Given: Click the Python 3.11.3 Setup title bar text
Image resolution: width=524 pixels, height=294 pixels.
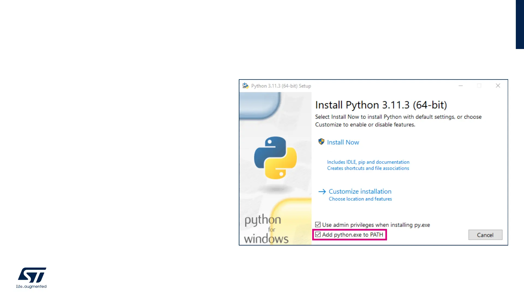Looking at the screenshot, I should coord(281,86).
